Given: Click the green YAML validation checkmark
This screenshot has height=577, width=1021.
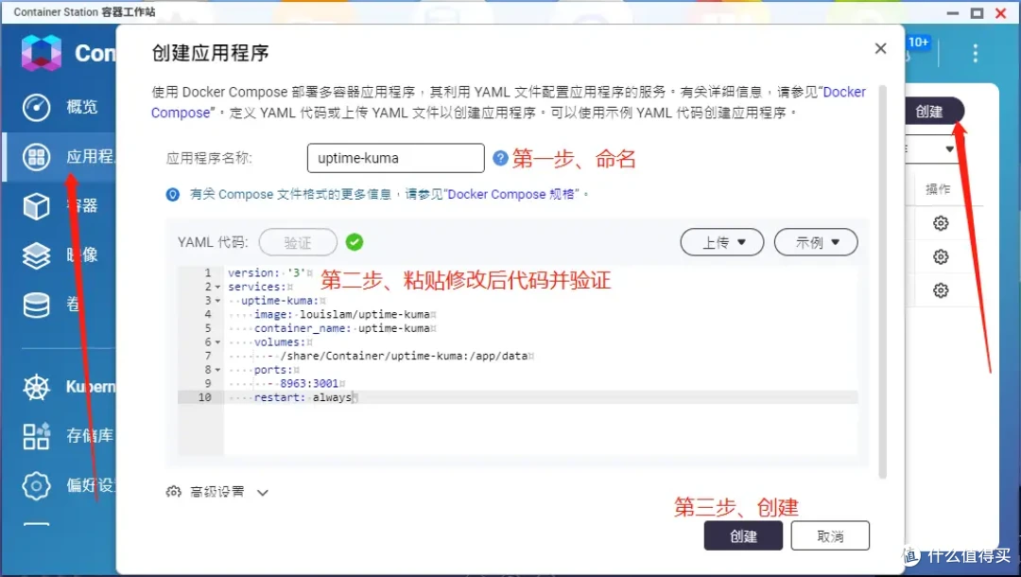Looking at the screenshot, I should [355, 242].
